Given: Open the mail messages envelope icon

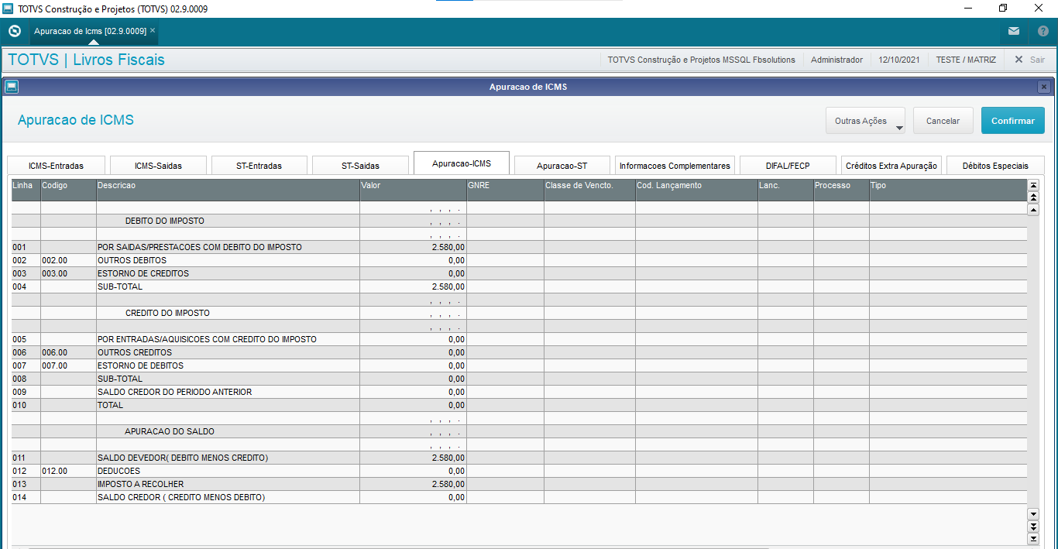Looking at the screenshot, I should [x=1013, y=31].
